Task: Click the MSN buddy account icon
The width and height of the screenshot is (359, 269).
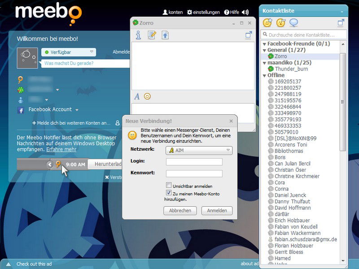Action: pyautogui.click(x=21, y=100)
